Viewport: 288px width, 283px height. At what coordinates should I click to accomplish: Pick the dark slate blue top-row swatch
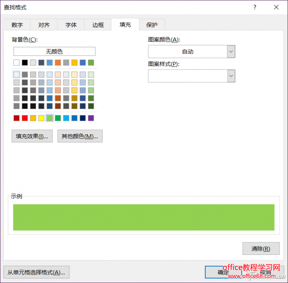41,62
